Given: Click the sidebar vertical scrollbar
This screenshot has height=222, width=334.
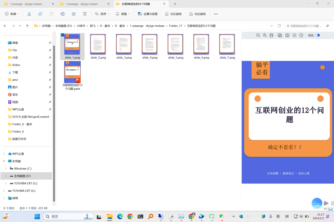Looking at the screenshot, I should (54, 123).
